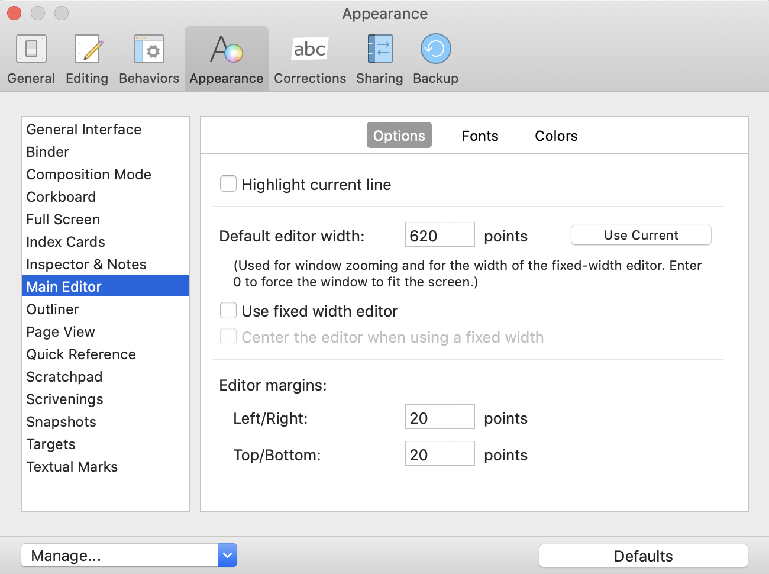Viewport: 769px width, 574px height.
Task: Click the Top/Bottom margin field
Action: [x=440, y=453]
